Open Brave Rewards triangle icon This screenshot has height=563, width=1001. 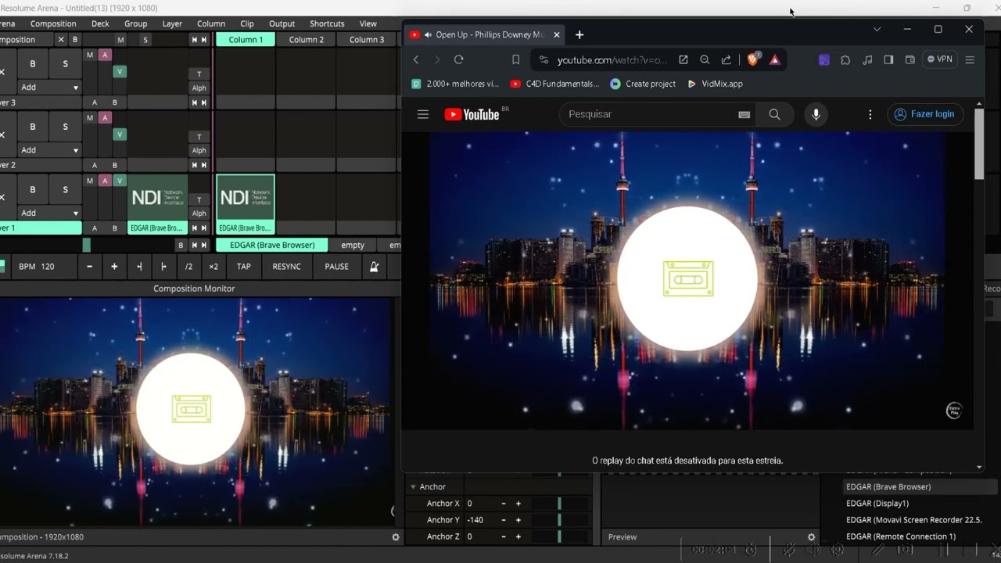[x=774, y=59]
